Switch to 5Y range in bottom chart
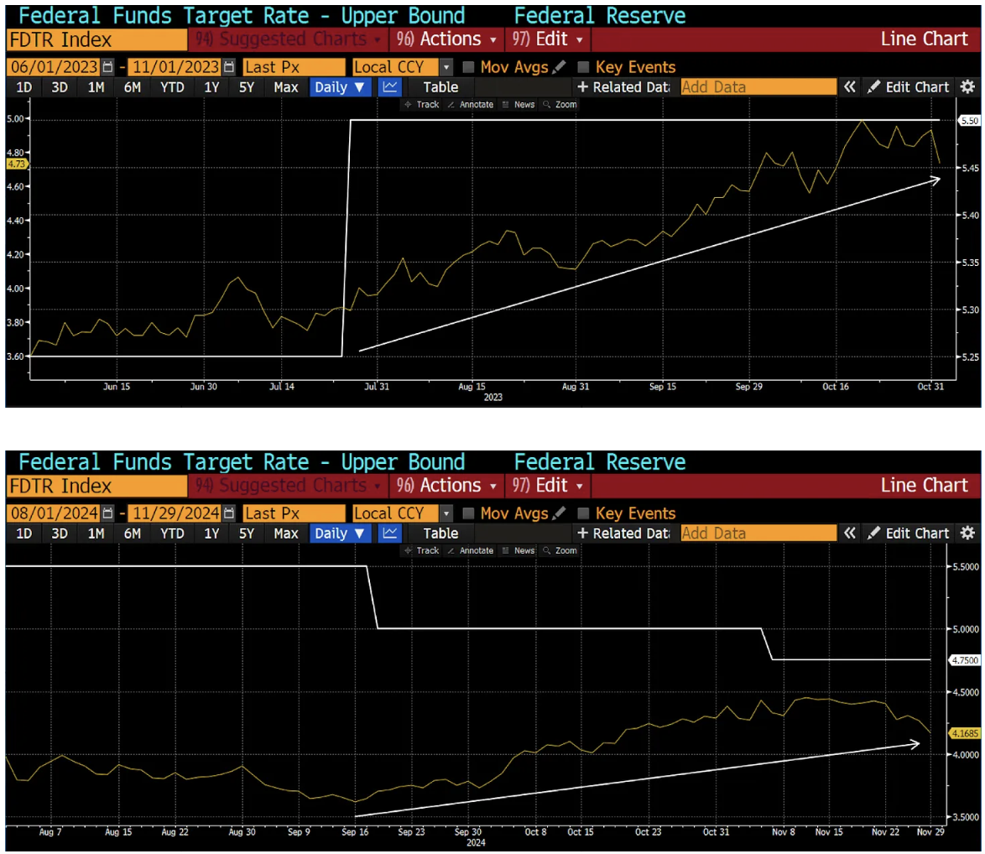The image size is (985, 854). (x=247, y=534)
